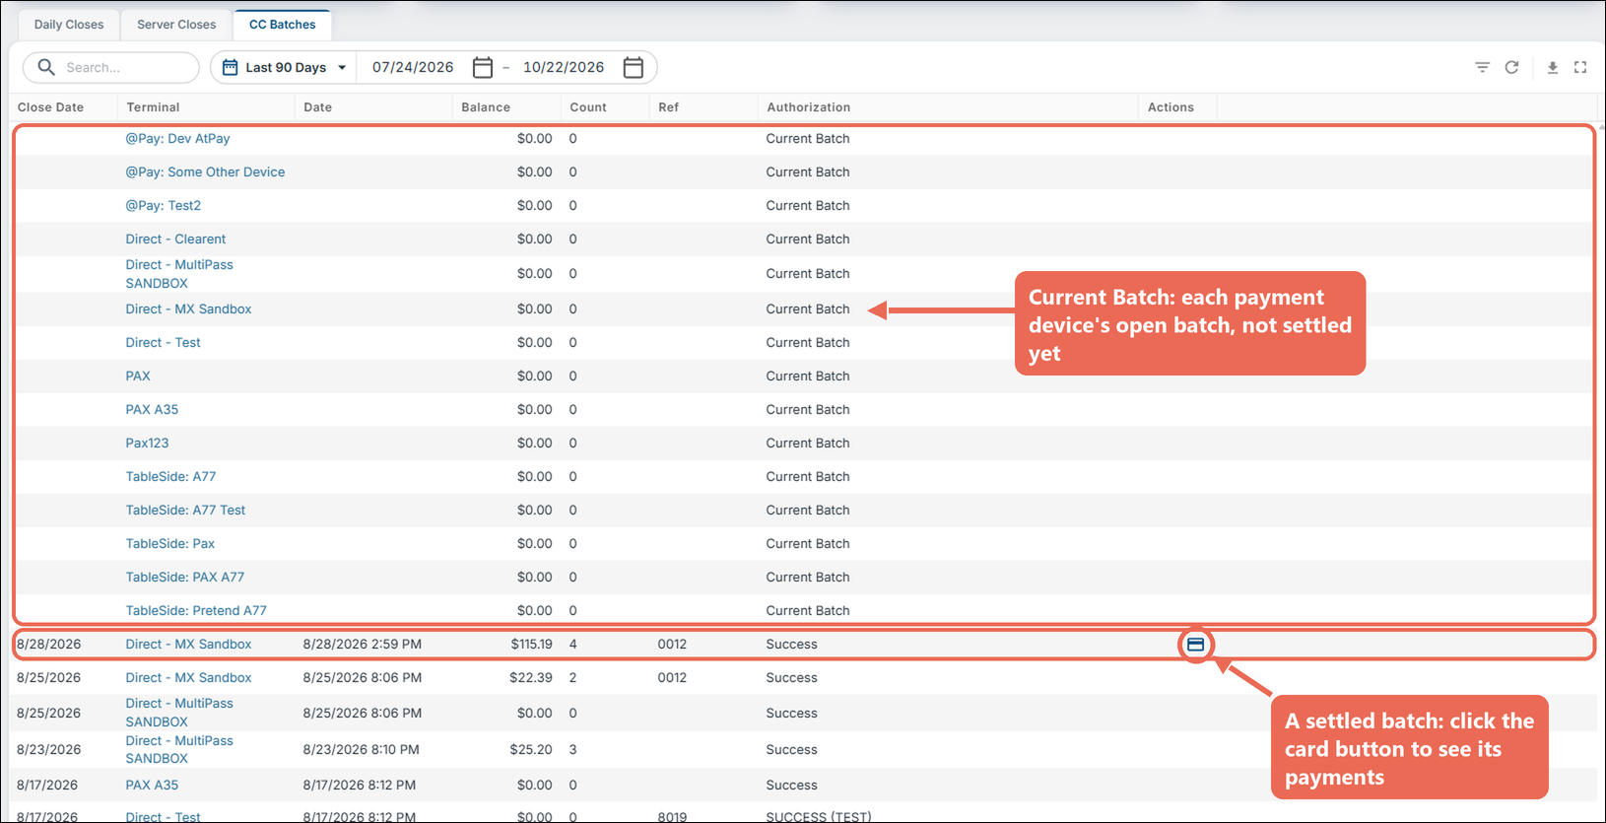Select the $22.39 balance cell
The image size is (1606, 823).
[531, 678]
